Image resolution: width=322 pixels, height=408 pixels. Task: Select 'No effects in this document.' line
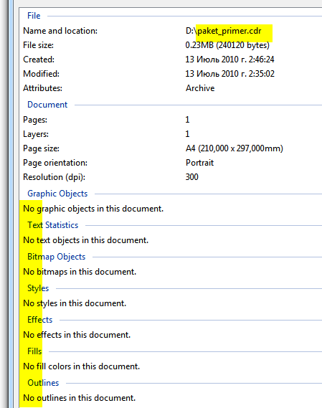[77, 335]
